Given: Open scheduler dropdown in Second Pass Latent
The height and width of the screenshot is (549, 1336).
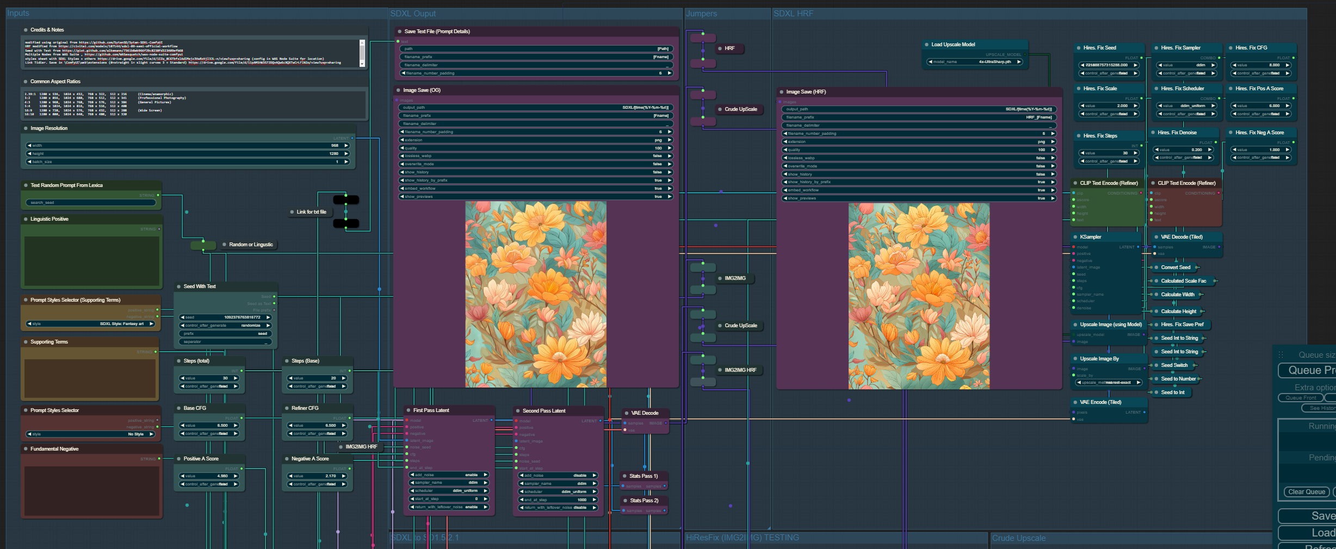Looking at the screenshot, I should coord(558,492).
